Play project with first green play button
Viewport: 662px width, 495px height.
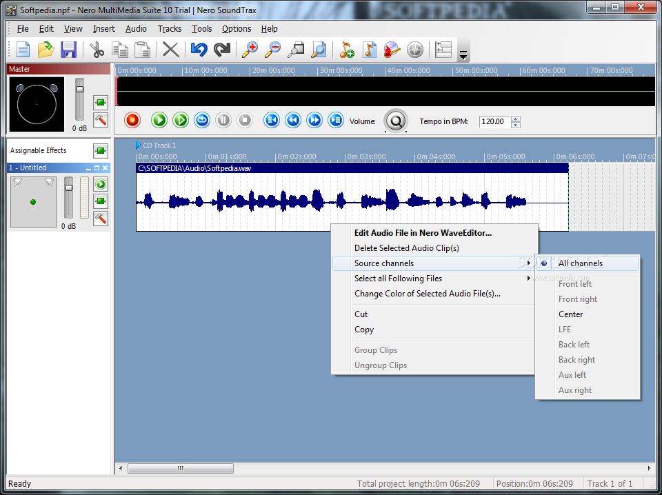(x=159, y=120)
